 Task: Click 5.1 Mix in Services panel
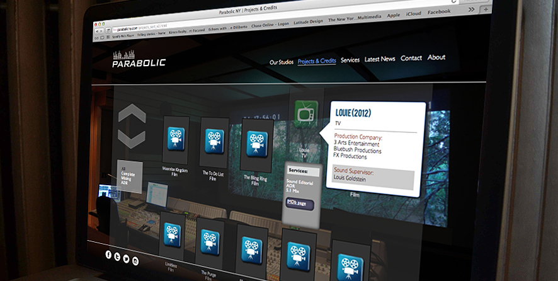pyautogui.click(x=293, y=192)
